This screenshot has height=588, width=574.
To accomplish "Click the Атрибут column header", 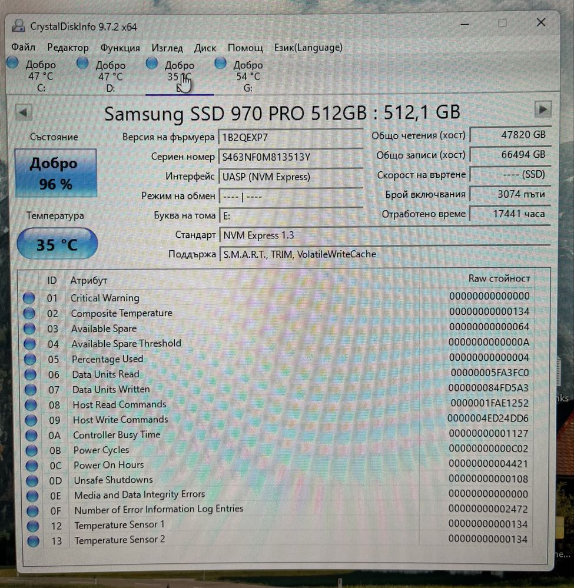I will coord(88,280).
